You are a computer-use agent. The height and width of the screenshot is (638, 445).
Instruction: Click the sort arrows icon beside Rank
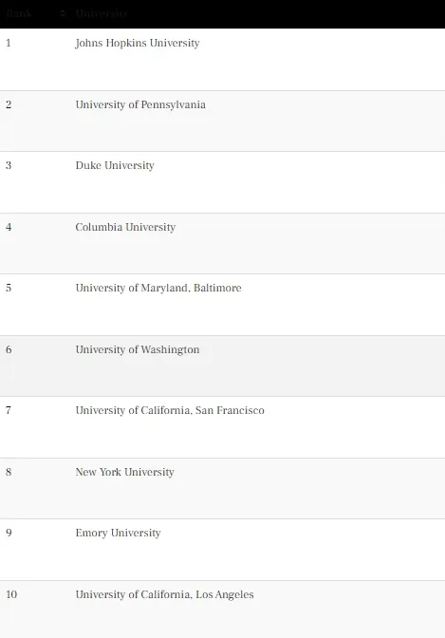(63, 14)
